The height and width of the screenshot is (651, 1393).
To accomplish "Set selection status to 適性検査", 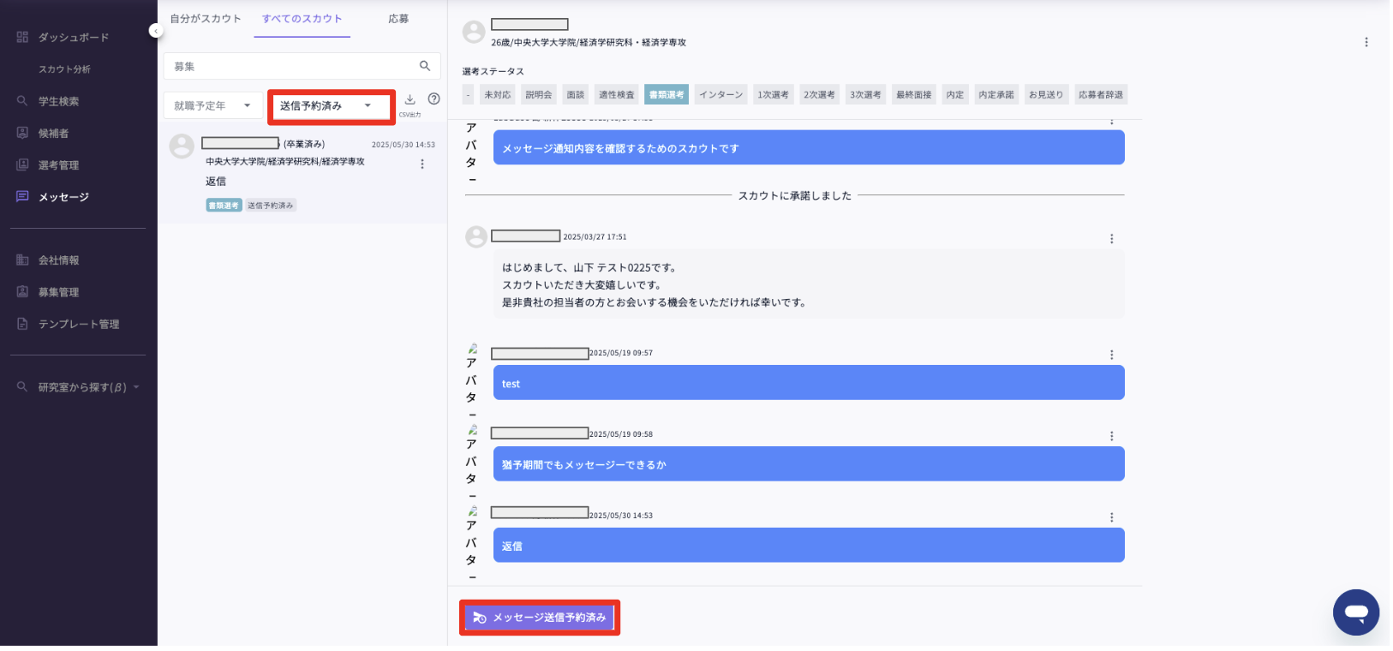I will [x=617, y=95].
